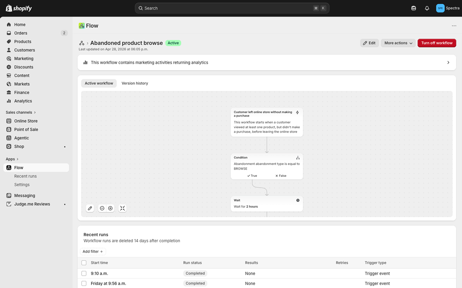Check the Friday at 9:56 a.m. run
The height and width of the screenshot is (288, 462).
84,283
